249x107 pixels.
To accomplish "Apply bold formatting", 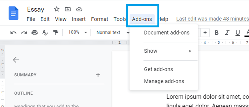I will click(217, 33).
